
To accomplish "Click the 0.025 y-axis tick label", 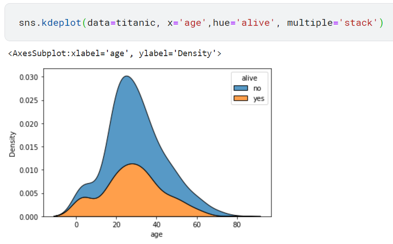I will [29, 100].
